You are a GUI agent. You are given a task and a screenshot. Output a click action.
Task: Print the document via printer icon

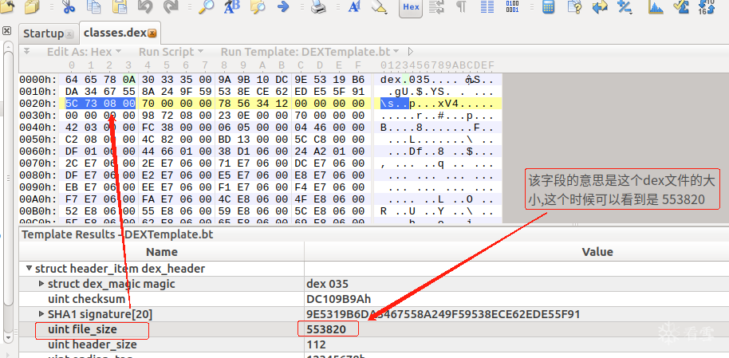point(318,6)
